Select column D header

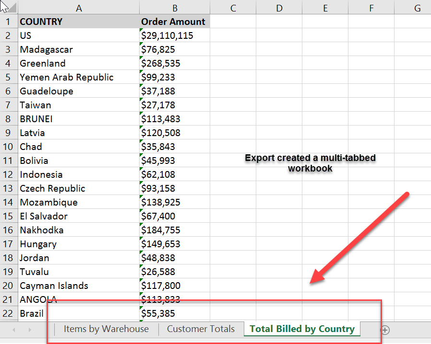[x=279, y=7]
